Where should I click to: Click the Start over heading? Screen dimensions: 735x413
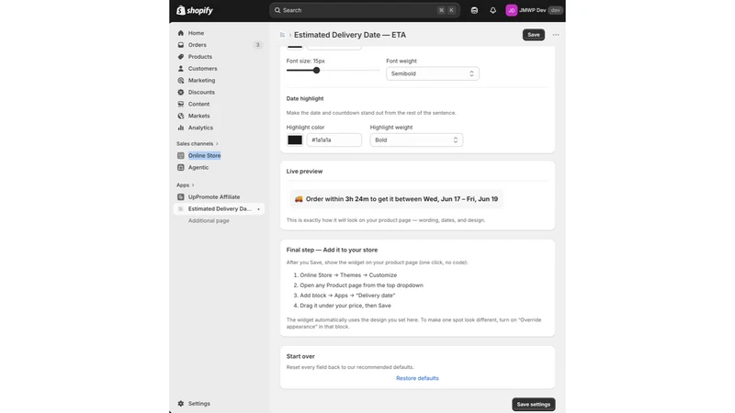tap(300, 356)
